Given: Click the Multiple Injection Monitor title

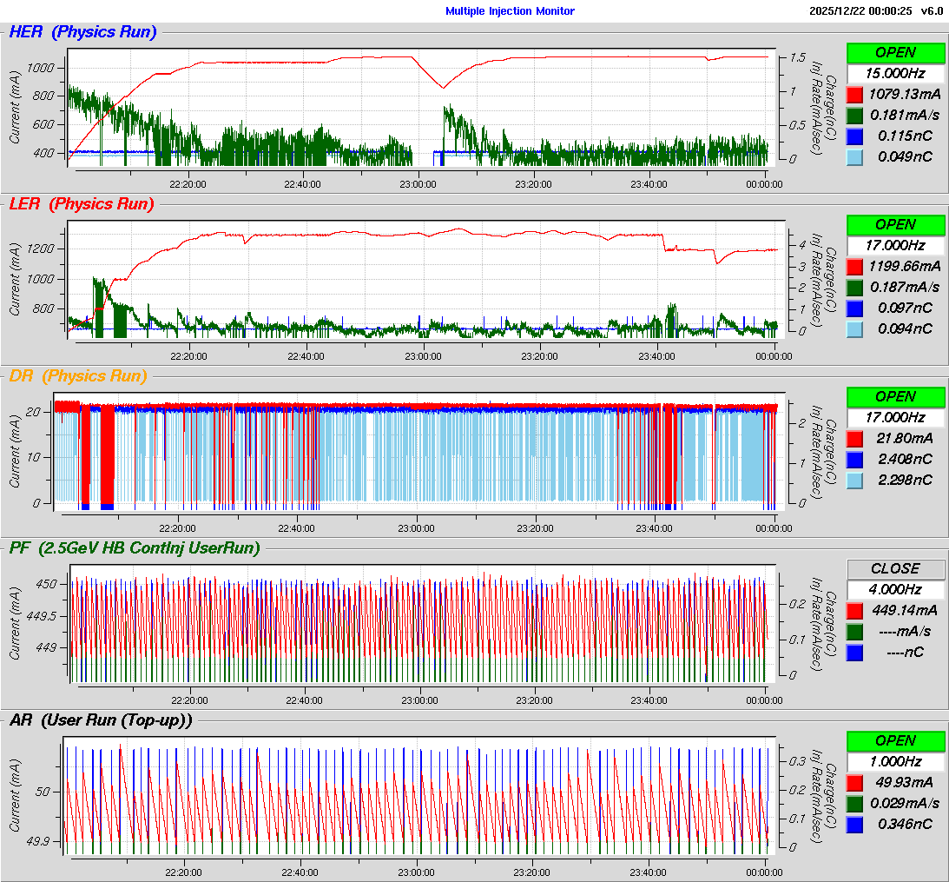Looking at the screenshot, I should (x=510, y=11).
